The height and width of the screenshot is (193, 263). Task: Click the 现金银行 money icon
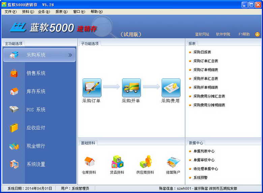tap(14, 146)
